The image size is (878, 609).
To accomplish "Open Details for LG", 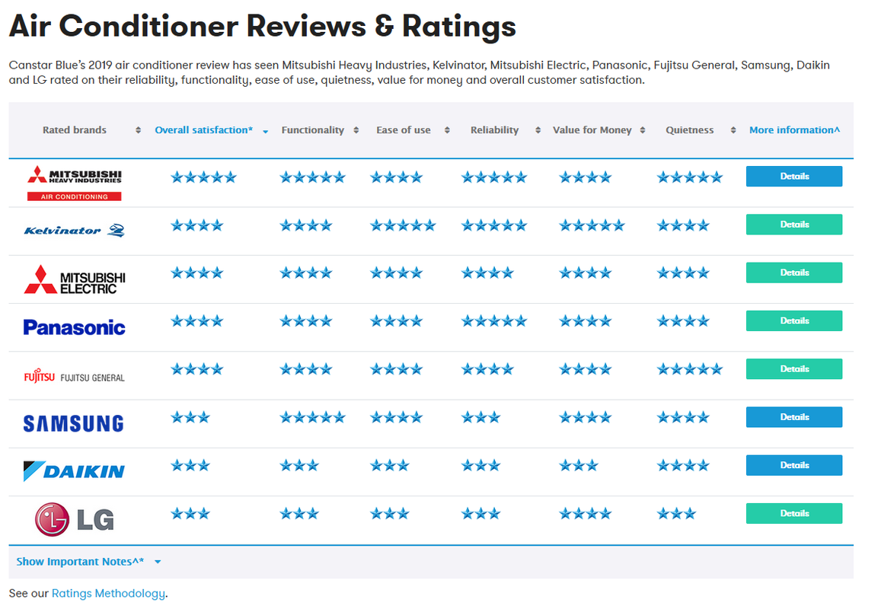I will click(794, 513).
